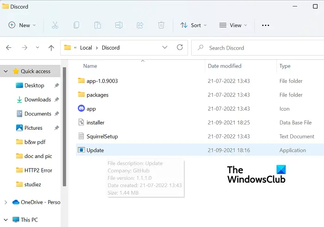This screenshot has width=324, height=227.
Task: Click the search magnifier icon
Action: coord(200,48)
